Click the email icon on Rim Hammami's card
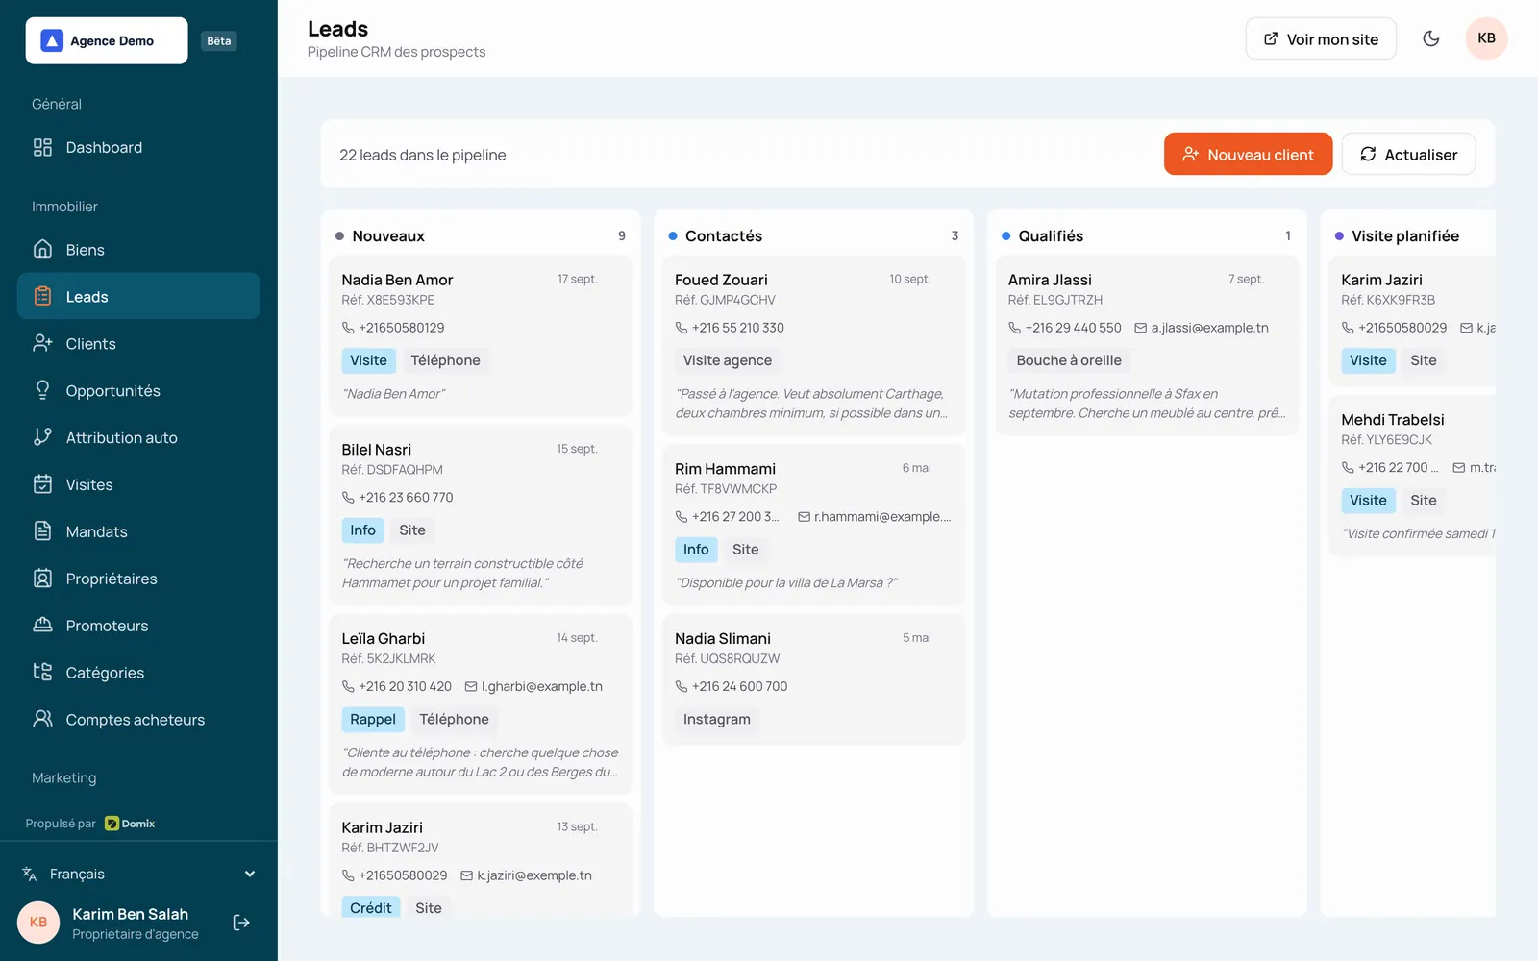1538x961 pixels. pos(804,517)
